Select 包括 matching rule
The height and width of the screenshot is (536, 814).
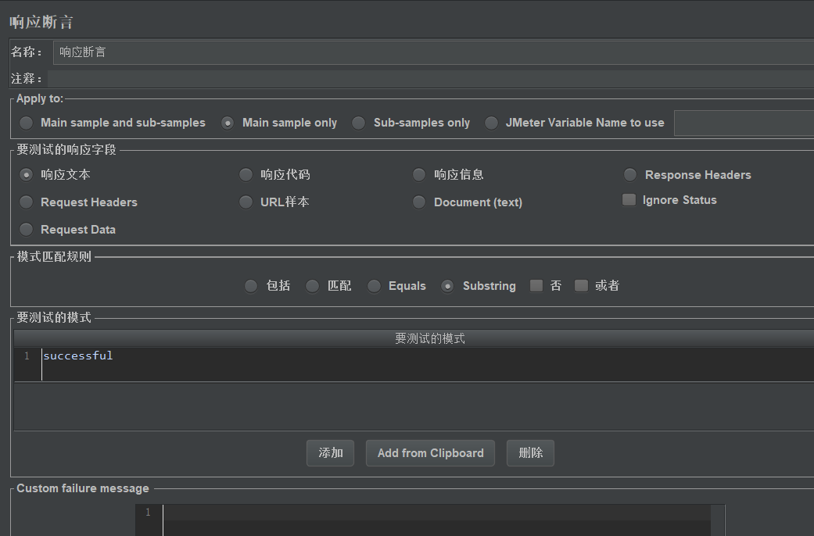point(251,286)
